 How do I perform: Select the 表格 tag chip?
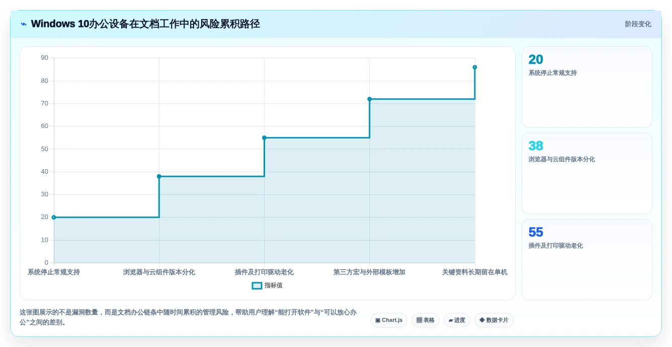[x=426, y=320]
